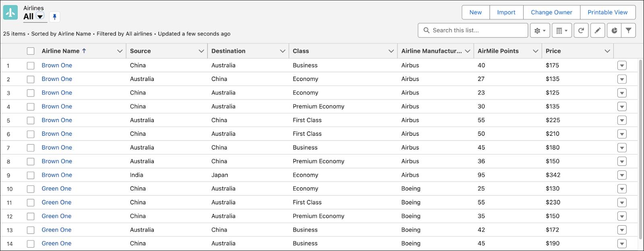
Task: Click the pencil edit list icon
Action: [x=598, y=31]
